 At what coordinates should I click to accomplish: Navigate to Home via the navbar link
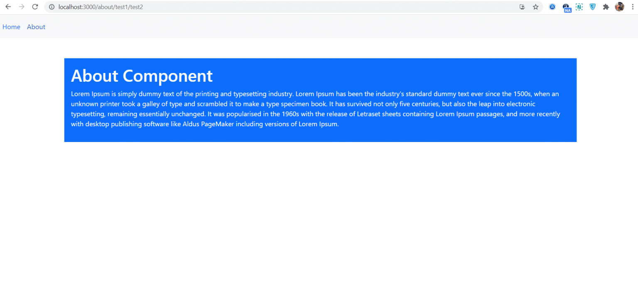(11, 27)
